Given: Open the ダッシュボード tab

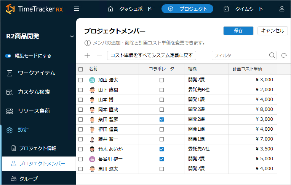Looking at the screenshot, I should [x=130, y=9].
